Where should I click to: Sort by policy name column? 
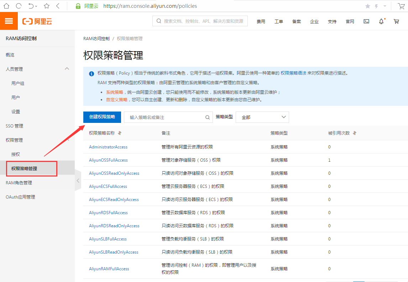tap(120, 133)
